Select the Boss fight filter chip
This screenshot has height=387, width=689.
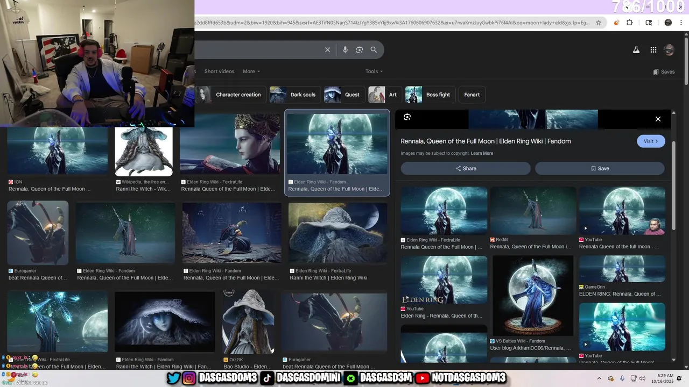[x=430, y=95]
